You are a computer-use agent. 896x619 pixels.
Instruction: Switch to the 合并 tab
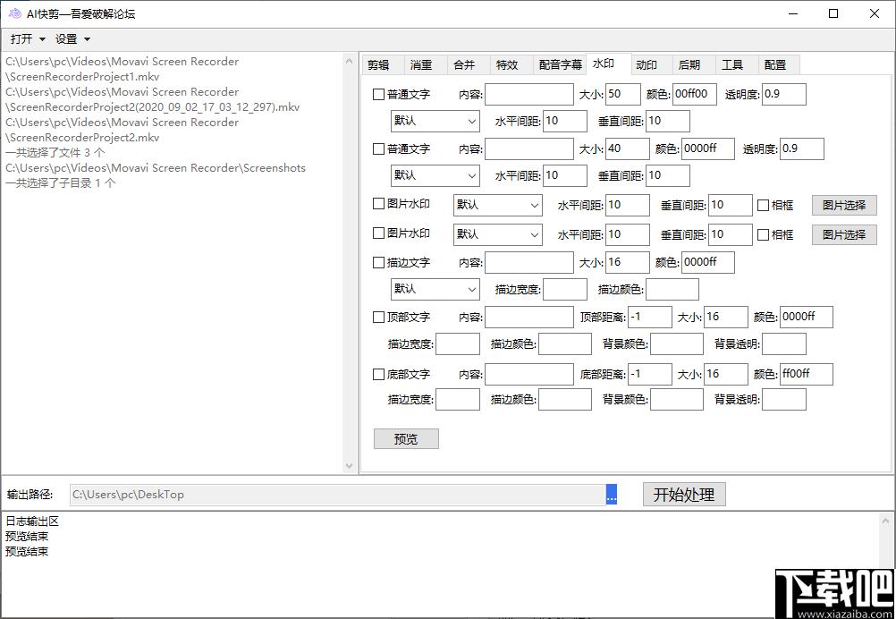(469, 64)
